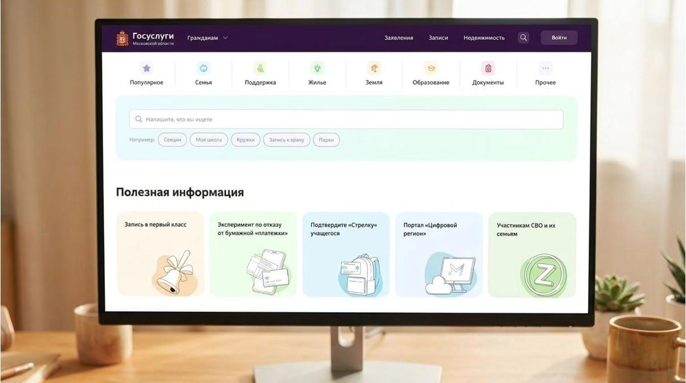Open the Поддержка tab label

coord(260,83)
